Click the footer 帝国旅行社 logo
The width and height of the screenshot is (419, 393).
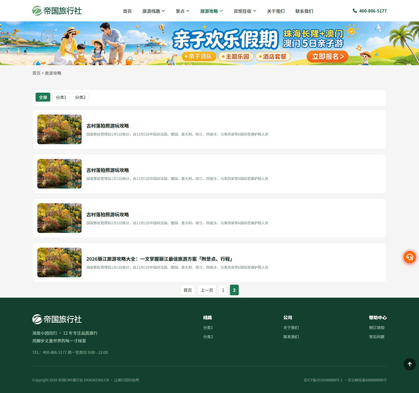click(57, 319)
